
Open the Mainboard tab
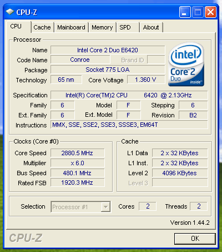pos(71,27)
